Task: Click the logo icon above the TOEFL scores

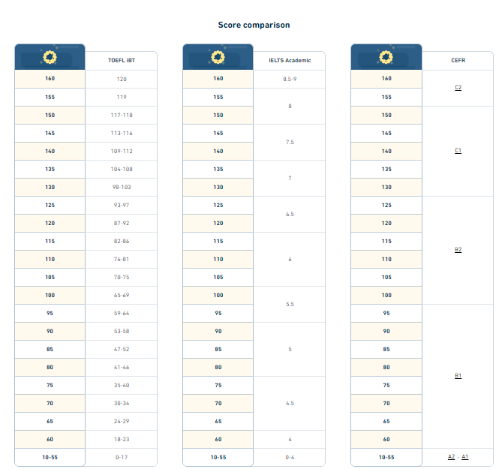Action: pos(50,57)
